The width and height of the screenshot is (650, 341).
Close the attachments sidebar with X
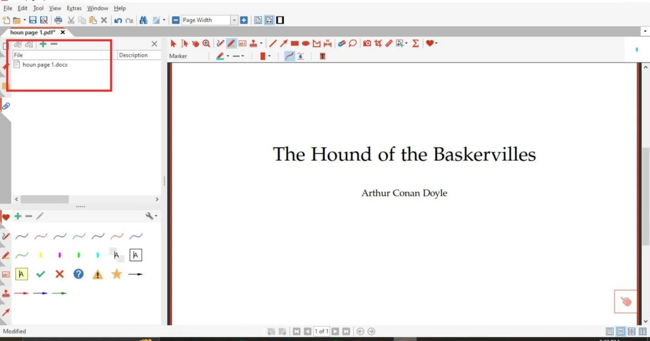pos(154,44)
